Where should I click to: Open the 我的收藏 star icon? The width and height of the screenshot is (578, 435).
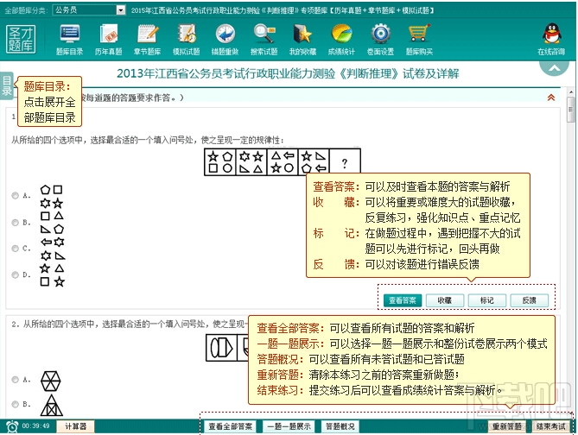click(302, 40)
